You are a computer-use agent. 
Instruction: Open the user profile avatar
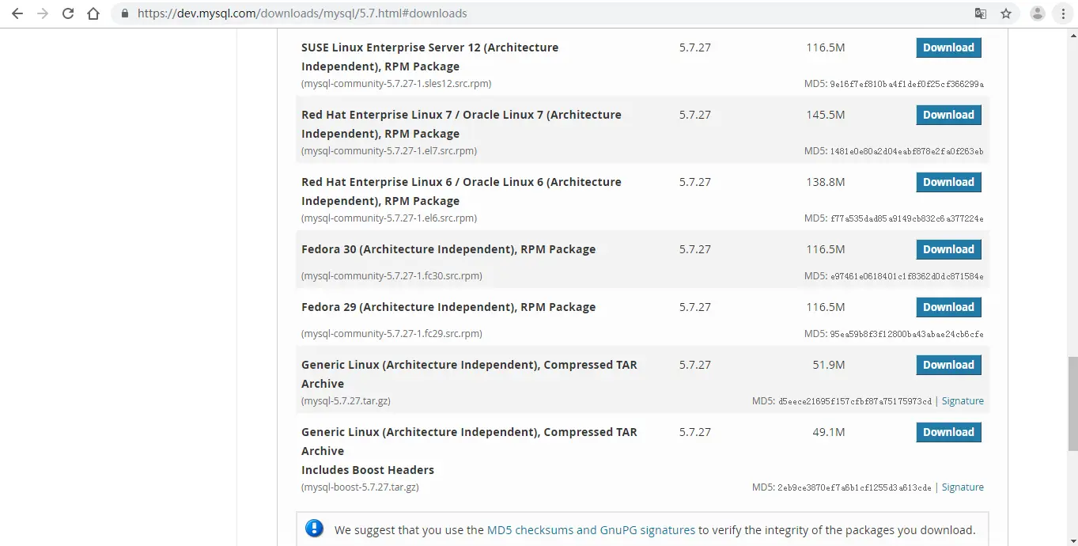point(1038,13)
